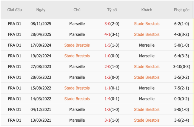The width and height of the screenshot is (194, 127).
Task: Open Stade Brestois link in 08/11/2025 row
Action: point(147,24)
